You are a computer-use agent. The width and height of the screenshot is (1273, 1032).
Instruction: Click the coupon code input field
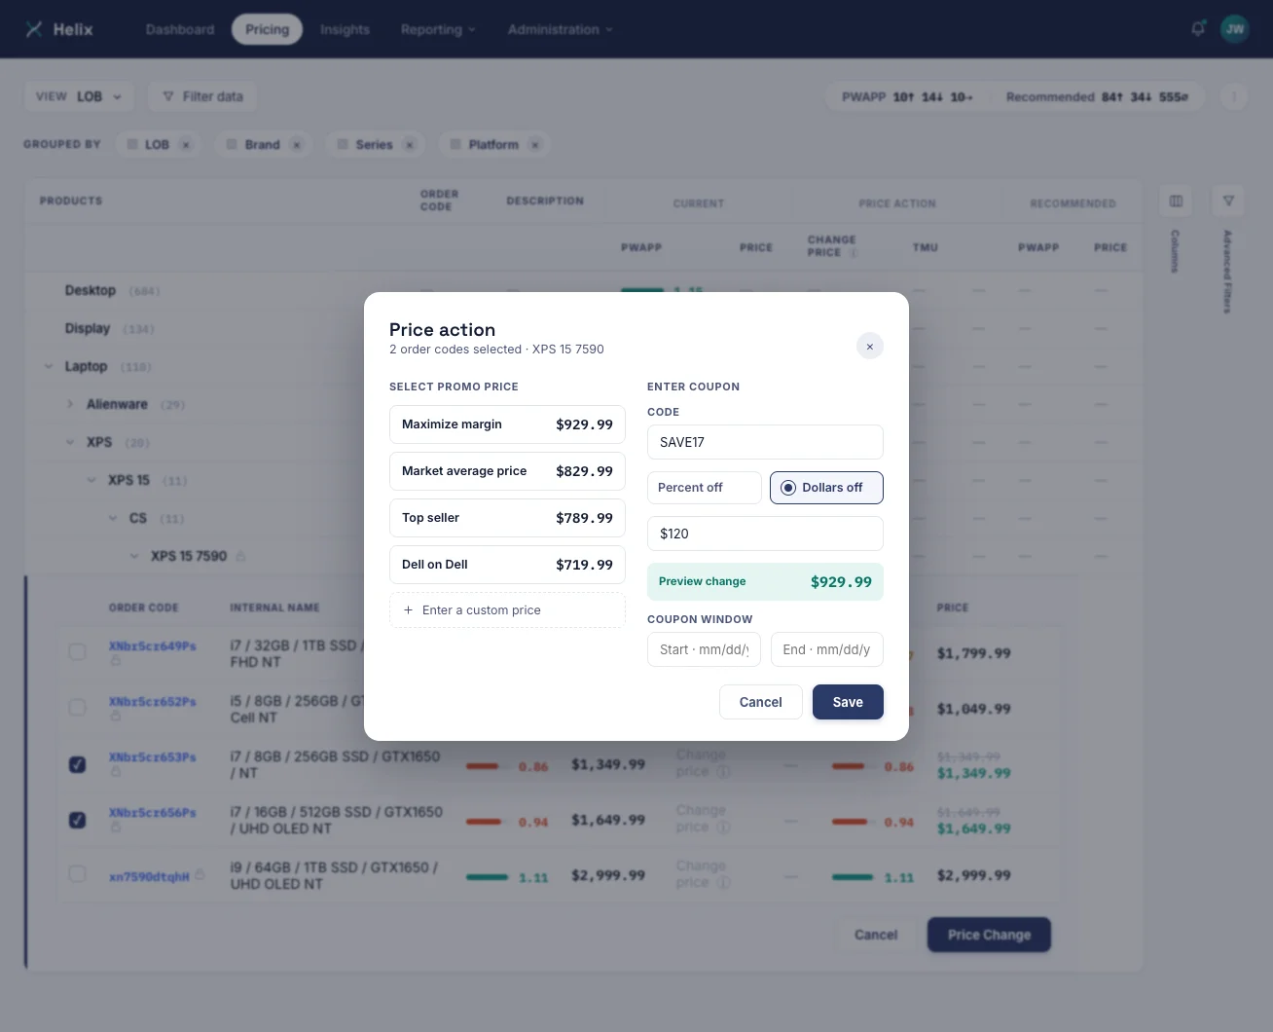click(x=765, y=442)
